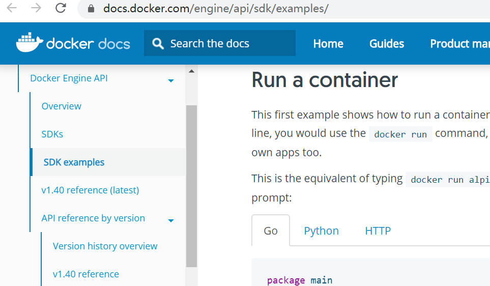The height and width of the screenshot is (286, 490).
Task: Open the Guides navigation item
Action: coord(387,44)
